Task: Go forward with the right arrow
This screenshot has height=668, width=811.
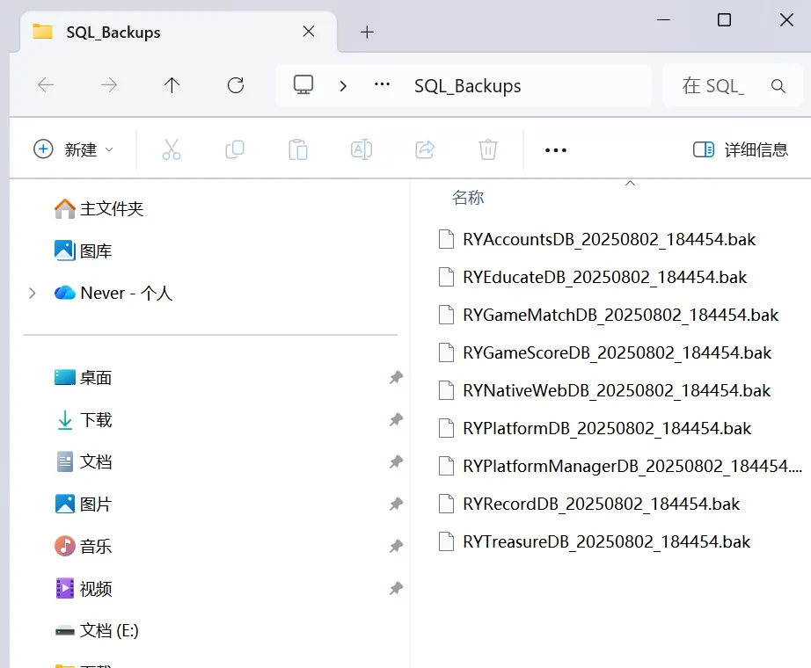Action: [108, 84]
